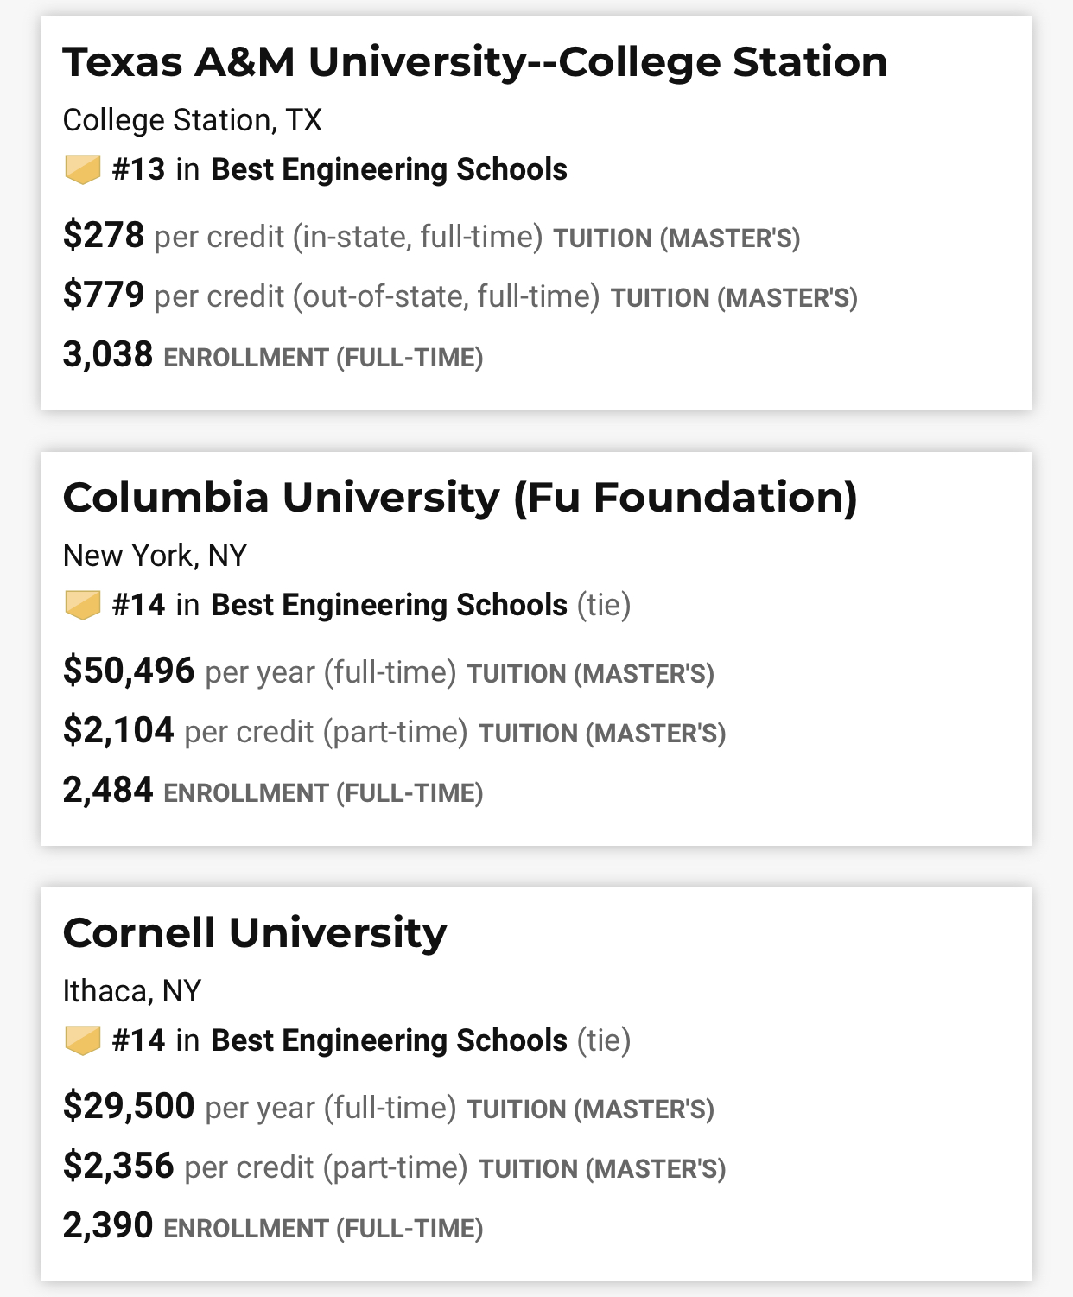The image size is (1073, 1297).
Task: Click Texas A&M #13 Best Engineering Schools
Action: coord(340,169)
